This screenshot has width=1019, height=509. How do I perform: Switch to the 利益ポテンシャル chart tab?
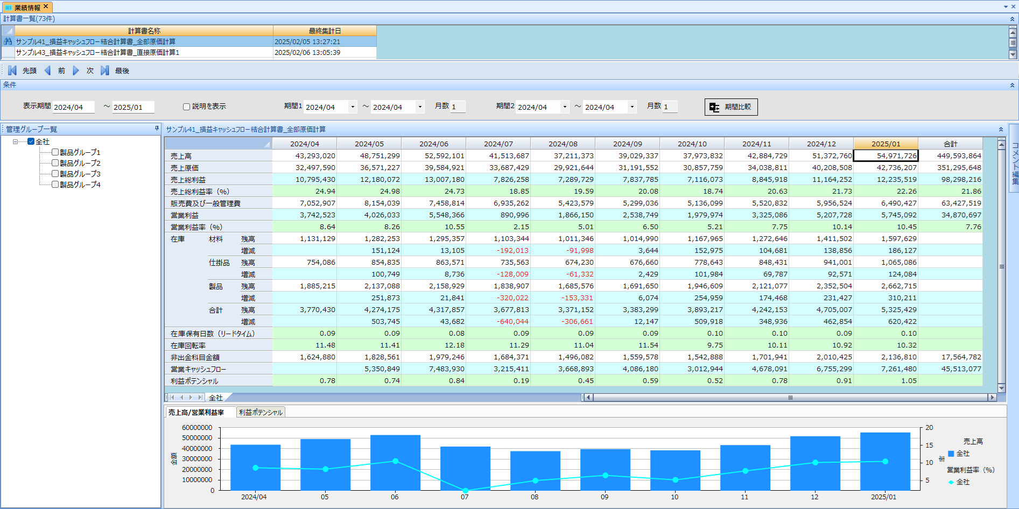coord(261,412)
